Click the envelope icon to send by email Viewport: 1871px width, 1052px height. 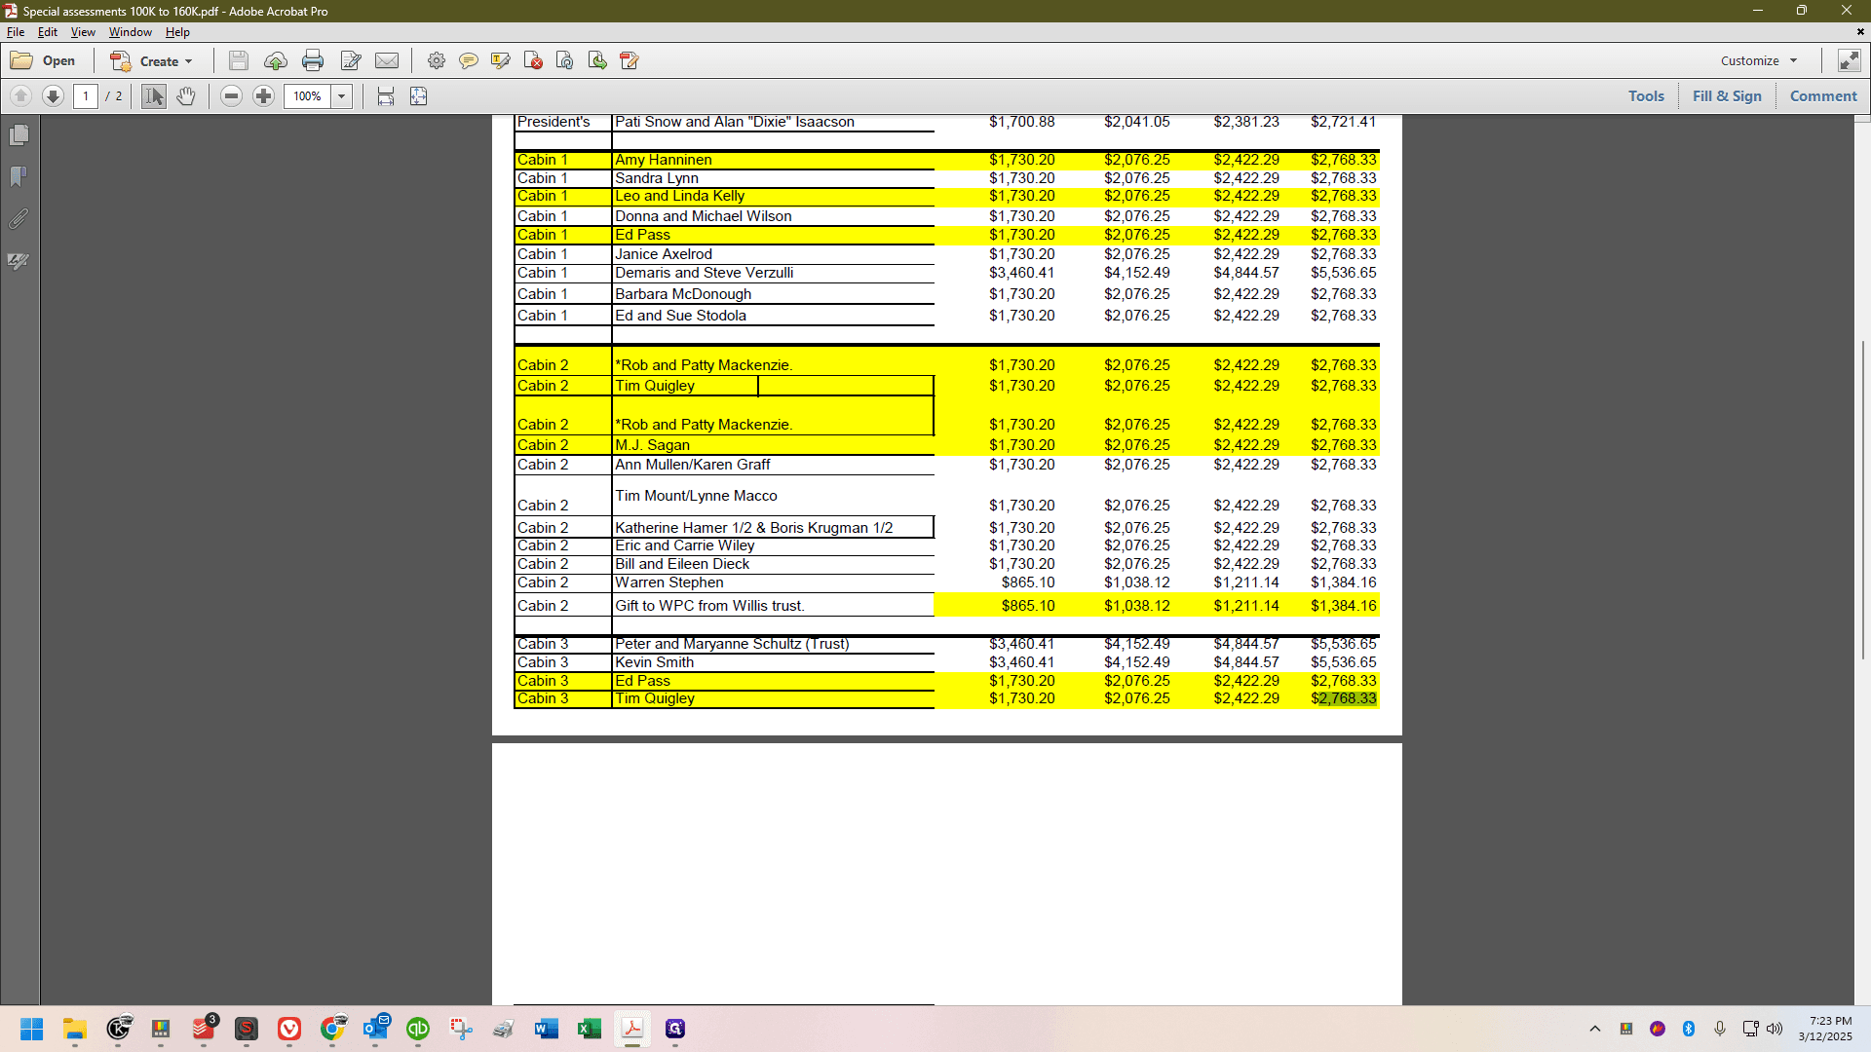pos(387,61)
